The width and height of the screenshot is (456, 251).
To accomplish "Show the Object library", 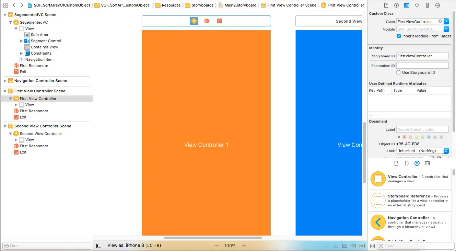I will pyautogui.click(x=417, y=163).
